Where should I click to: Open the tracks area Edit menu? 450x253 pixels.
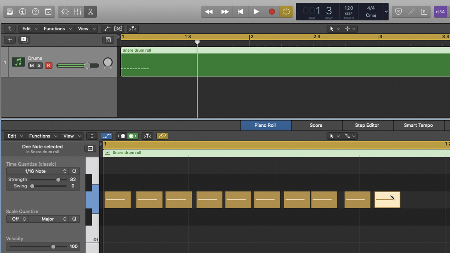point(30,28)
